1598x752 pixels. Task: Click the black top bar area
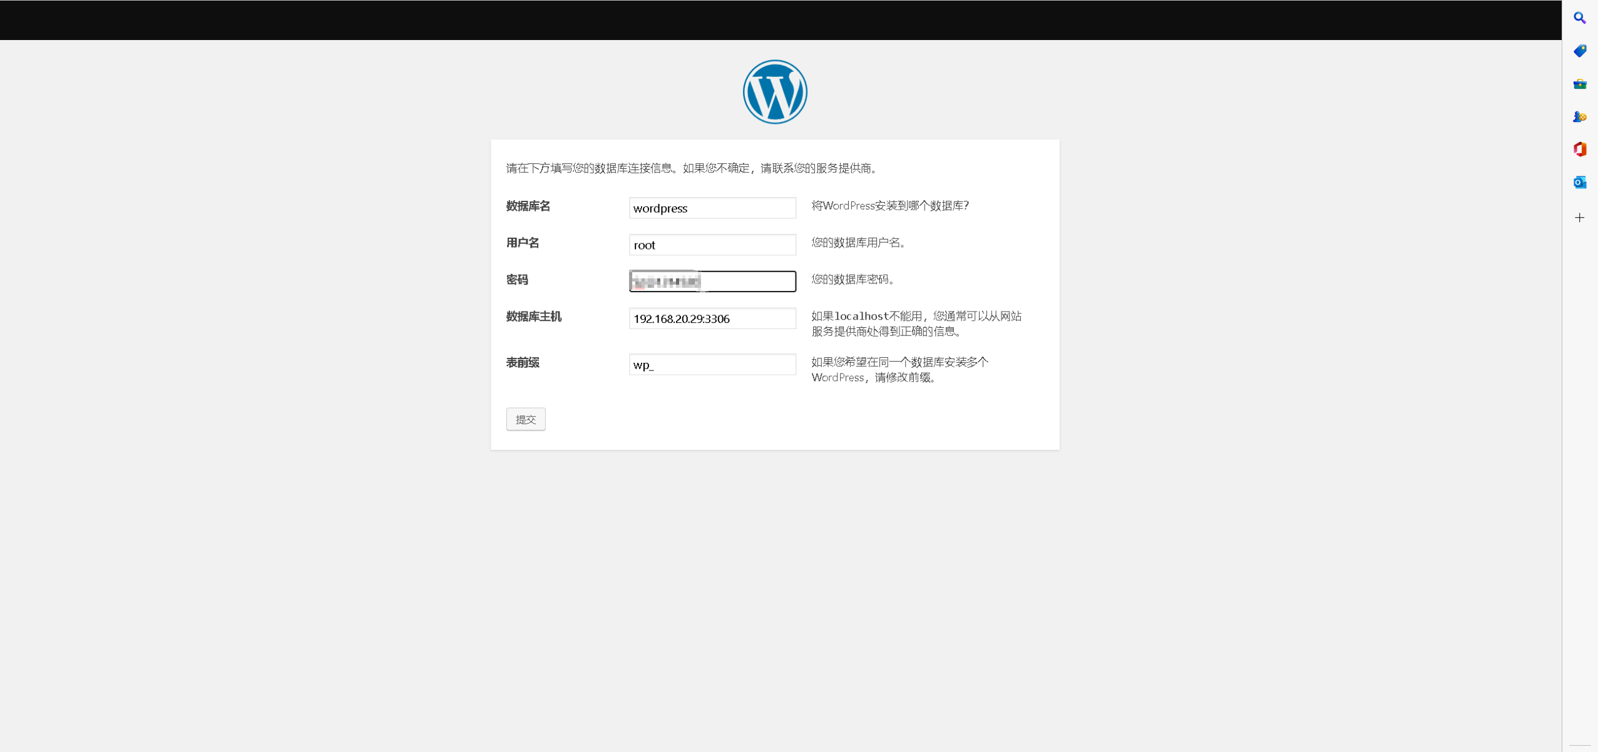(751, 20)
